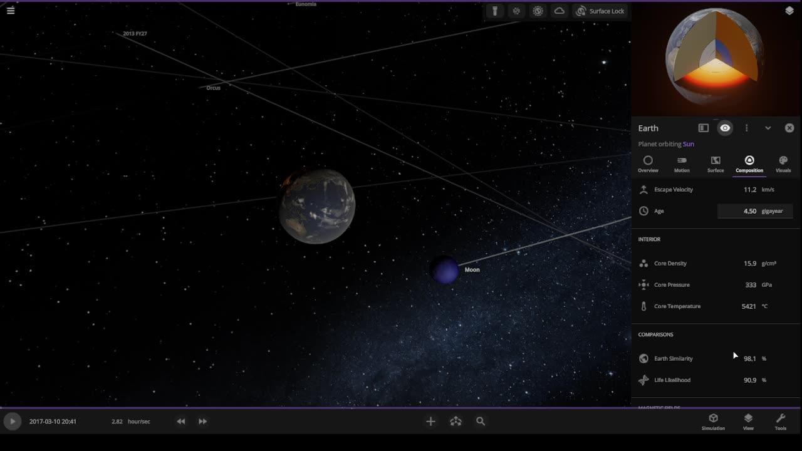802x451 pixels.
Task: Click the Eunomia label
Action: pyautogui.click(x=306, y=4)
